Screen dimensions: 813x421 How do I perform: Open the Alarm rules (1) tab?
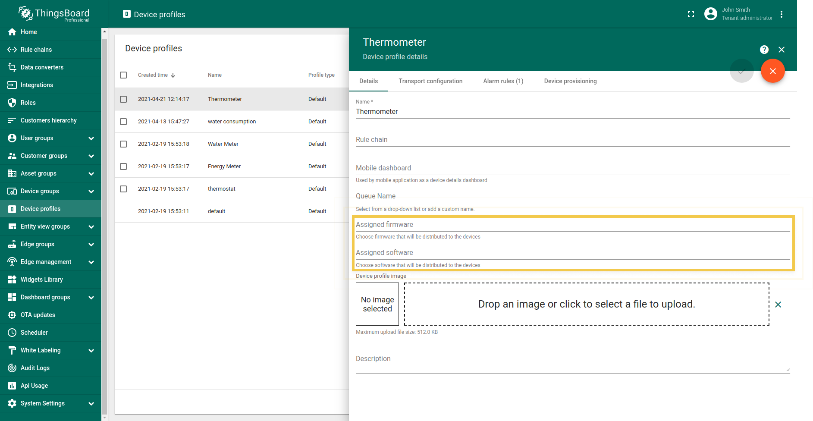click(x=503, y=81)
